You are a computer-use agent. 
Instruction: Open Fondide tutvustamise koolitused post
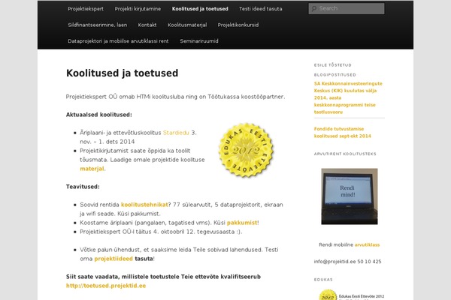tap(342, 132)
